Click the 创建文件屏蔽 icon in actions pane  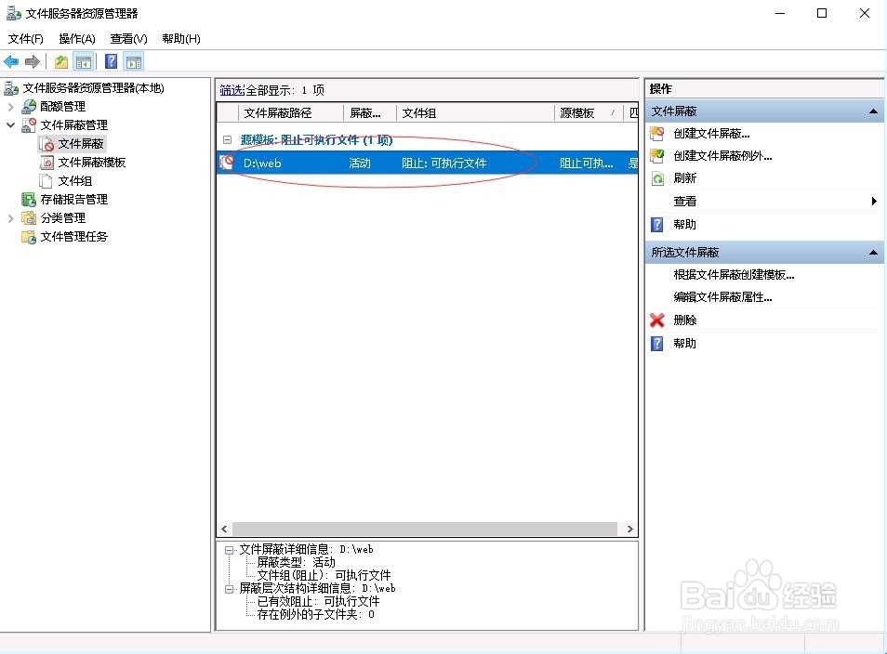pos(656,133)
